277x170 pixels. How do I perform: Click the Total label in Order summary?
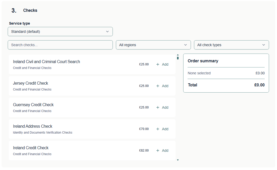[192, 85]
